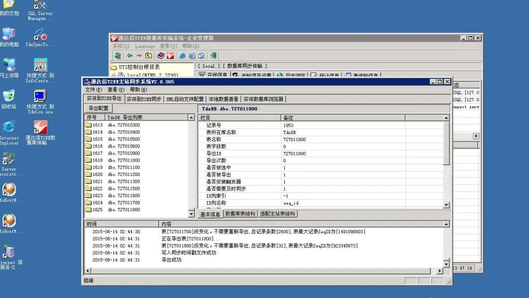Click the blue globe icon in the enterprise manager toolbar
The height and width of the screenshot is (298, 529).
pos(182,56)
